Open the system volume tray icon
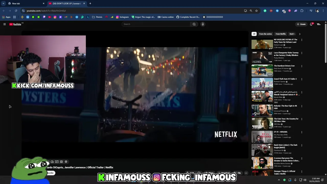This screenshot has height=184, width=327. pyautogui.click(x=305, y=180)
